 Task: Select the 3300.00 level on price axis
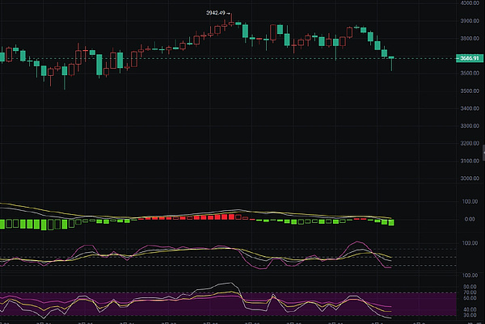click(x=469, y=126)
